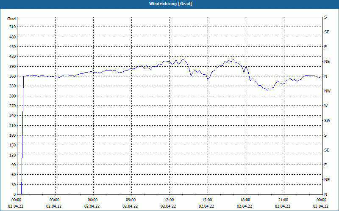
Task: Click the 00:00 label above 03.04.22
Action: (x=321, y=200)
